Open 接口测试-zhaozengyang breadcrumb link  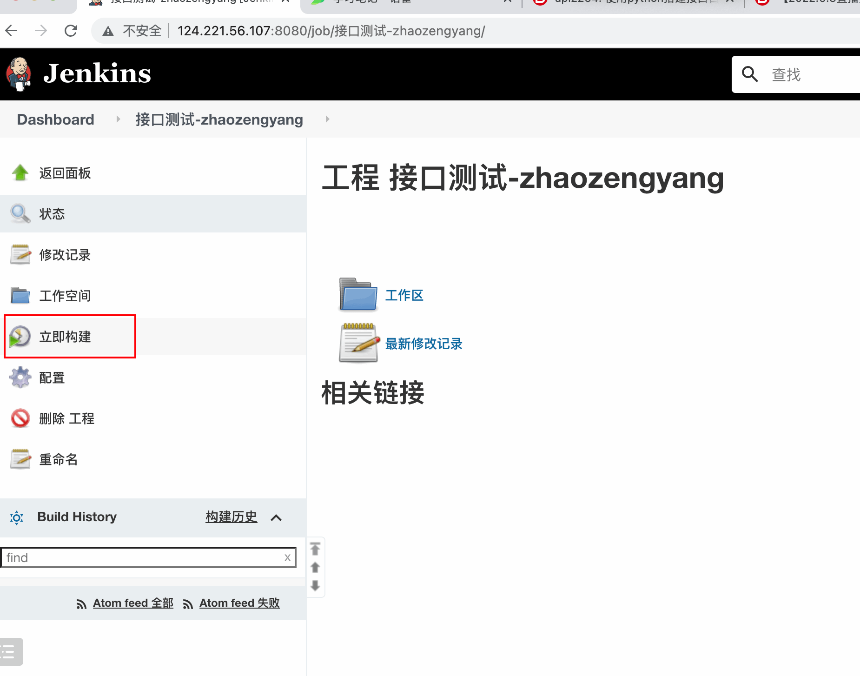(219, 119)
